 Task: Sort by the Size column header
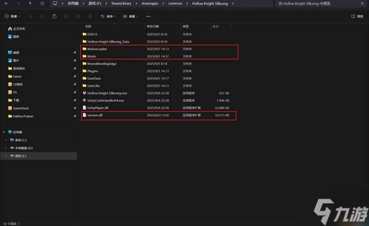(215, 26)
